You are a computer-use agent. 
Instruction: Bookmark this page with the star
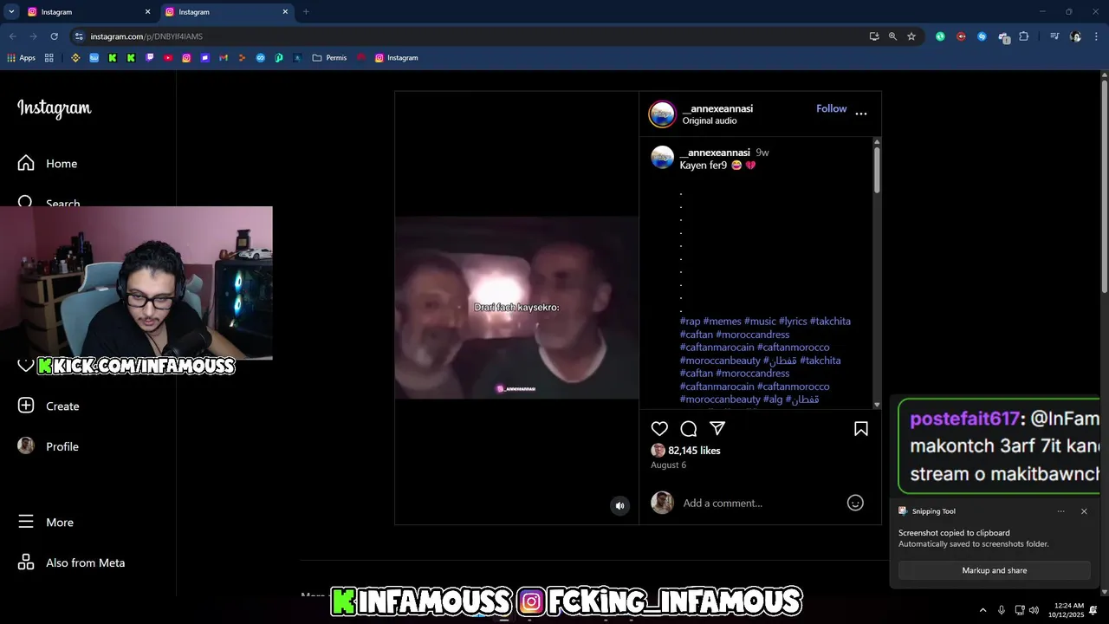(x=911, y=36)
